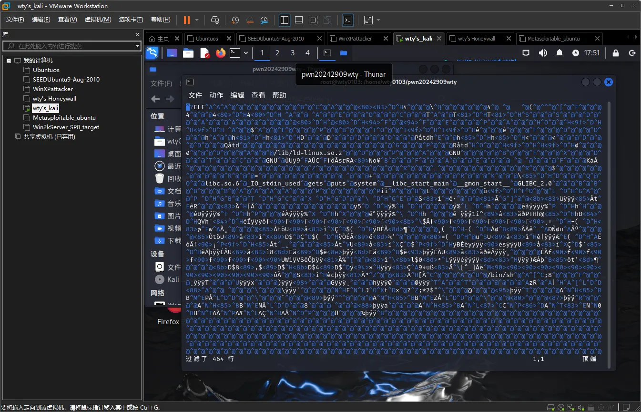Viewport: 641px width, 412px height.
Task: Open the Kali dragon applications menu
Action: click(x=153, y=53)
